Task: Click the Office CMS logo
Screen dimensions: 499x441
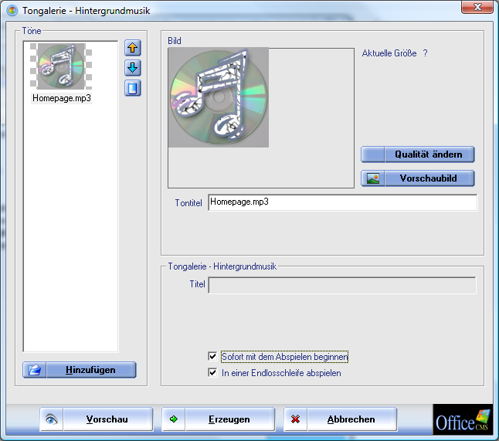Action: click(x=463, y=419)
